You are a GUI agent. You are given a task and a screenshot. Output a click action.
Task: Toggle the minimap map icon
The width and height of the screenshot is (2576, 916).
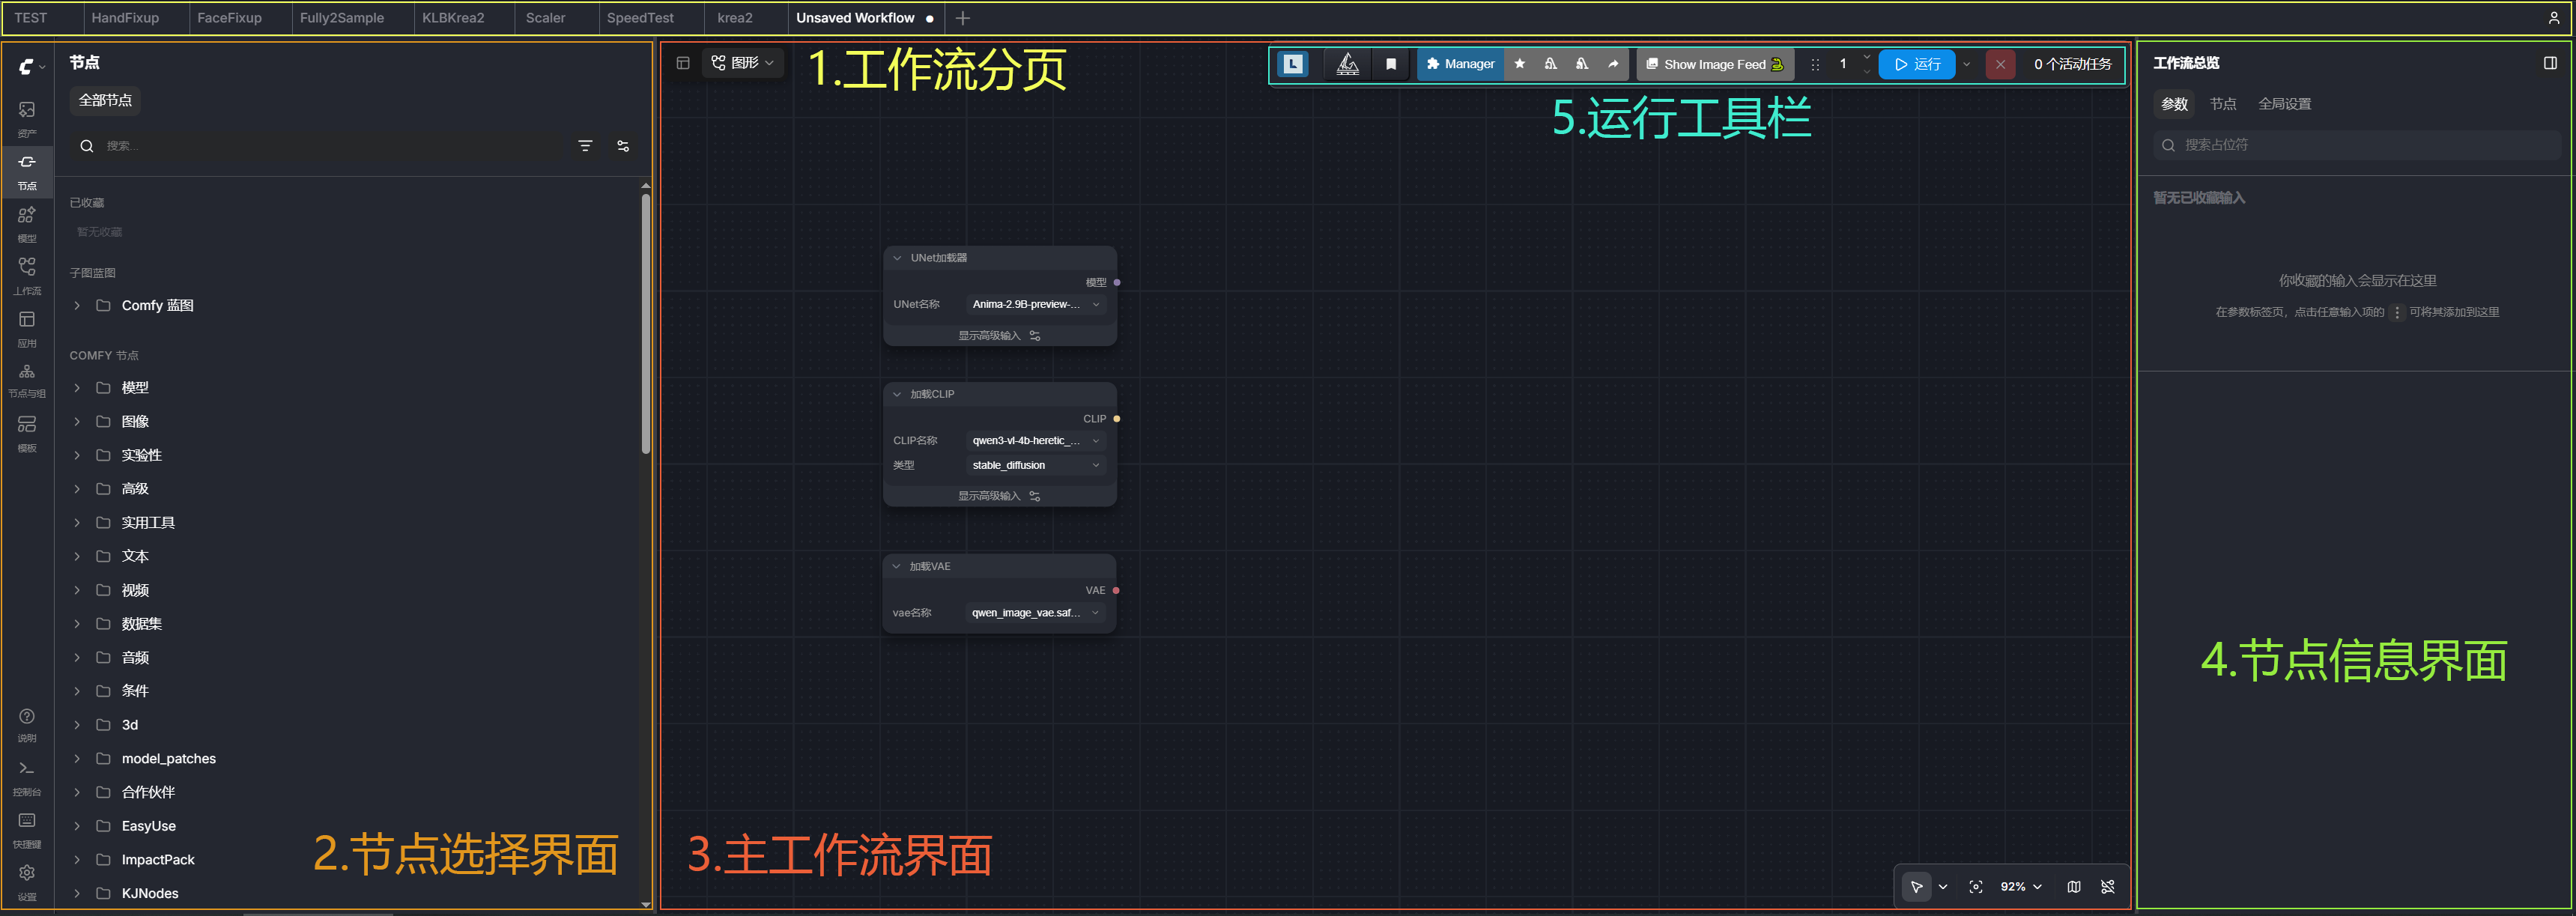(2073, 886)
